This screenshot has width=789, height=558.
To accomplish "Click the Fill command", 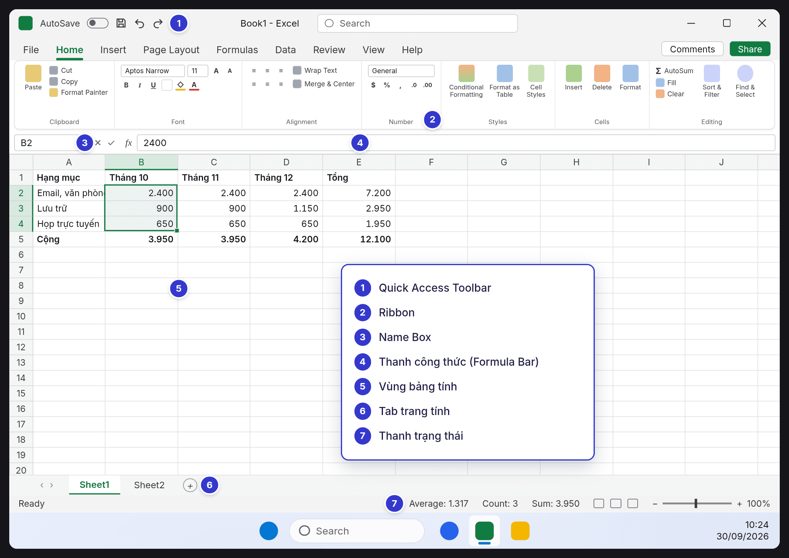I will pyautogui.click(x=666, y=82).
